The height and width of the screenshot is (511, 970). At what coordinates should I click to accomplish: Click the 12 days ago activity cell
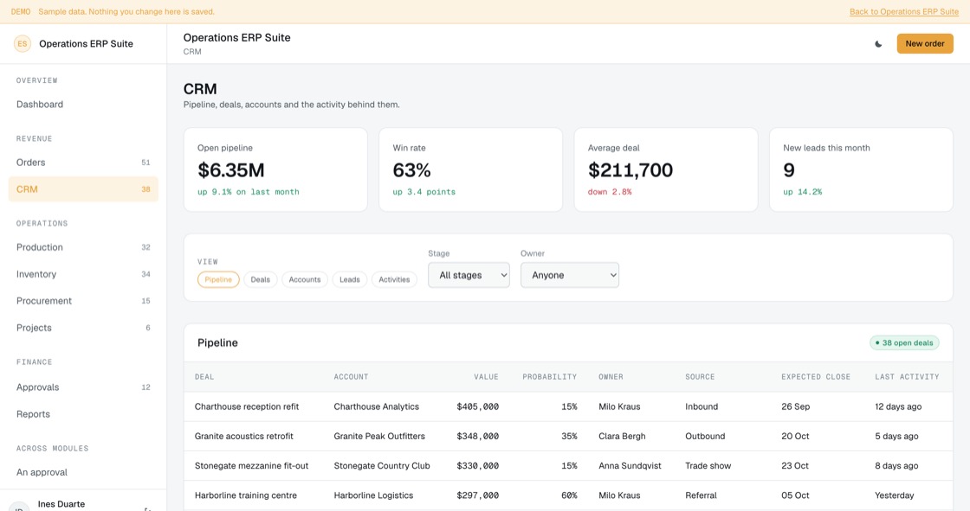click(898, 406)
